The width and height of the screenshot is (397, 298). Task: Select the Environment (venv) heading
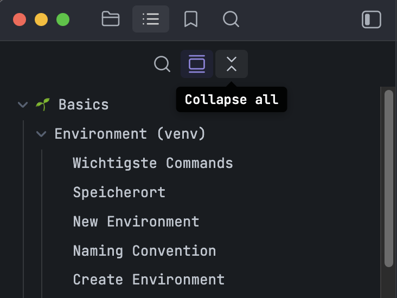[130, 134]
